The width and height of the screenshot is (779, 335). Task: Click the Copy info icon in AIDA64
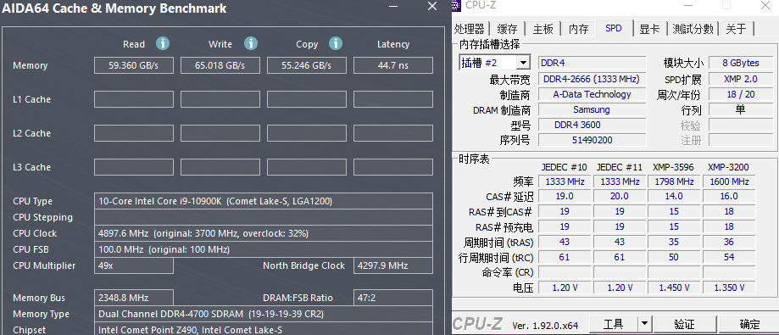[x=336, y=43]
